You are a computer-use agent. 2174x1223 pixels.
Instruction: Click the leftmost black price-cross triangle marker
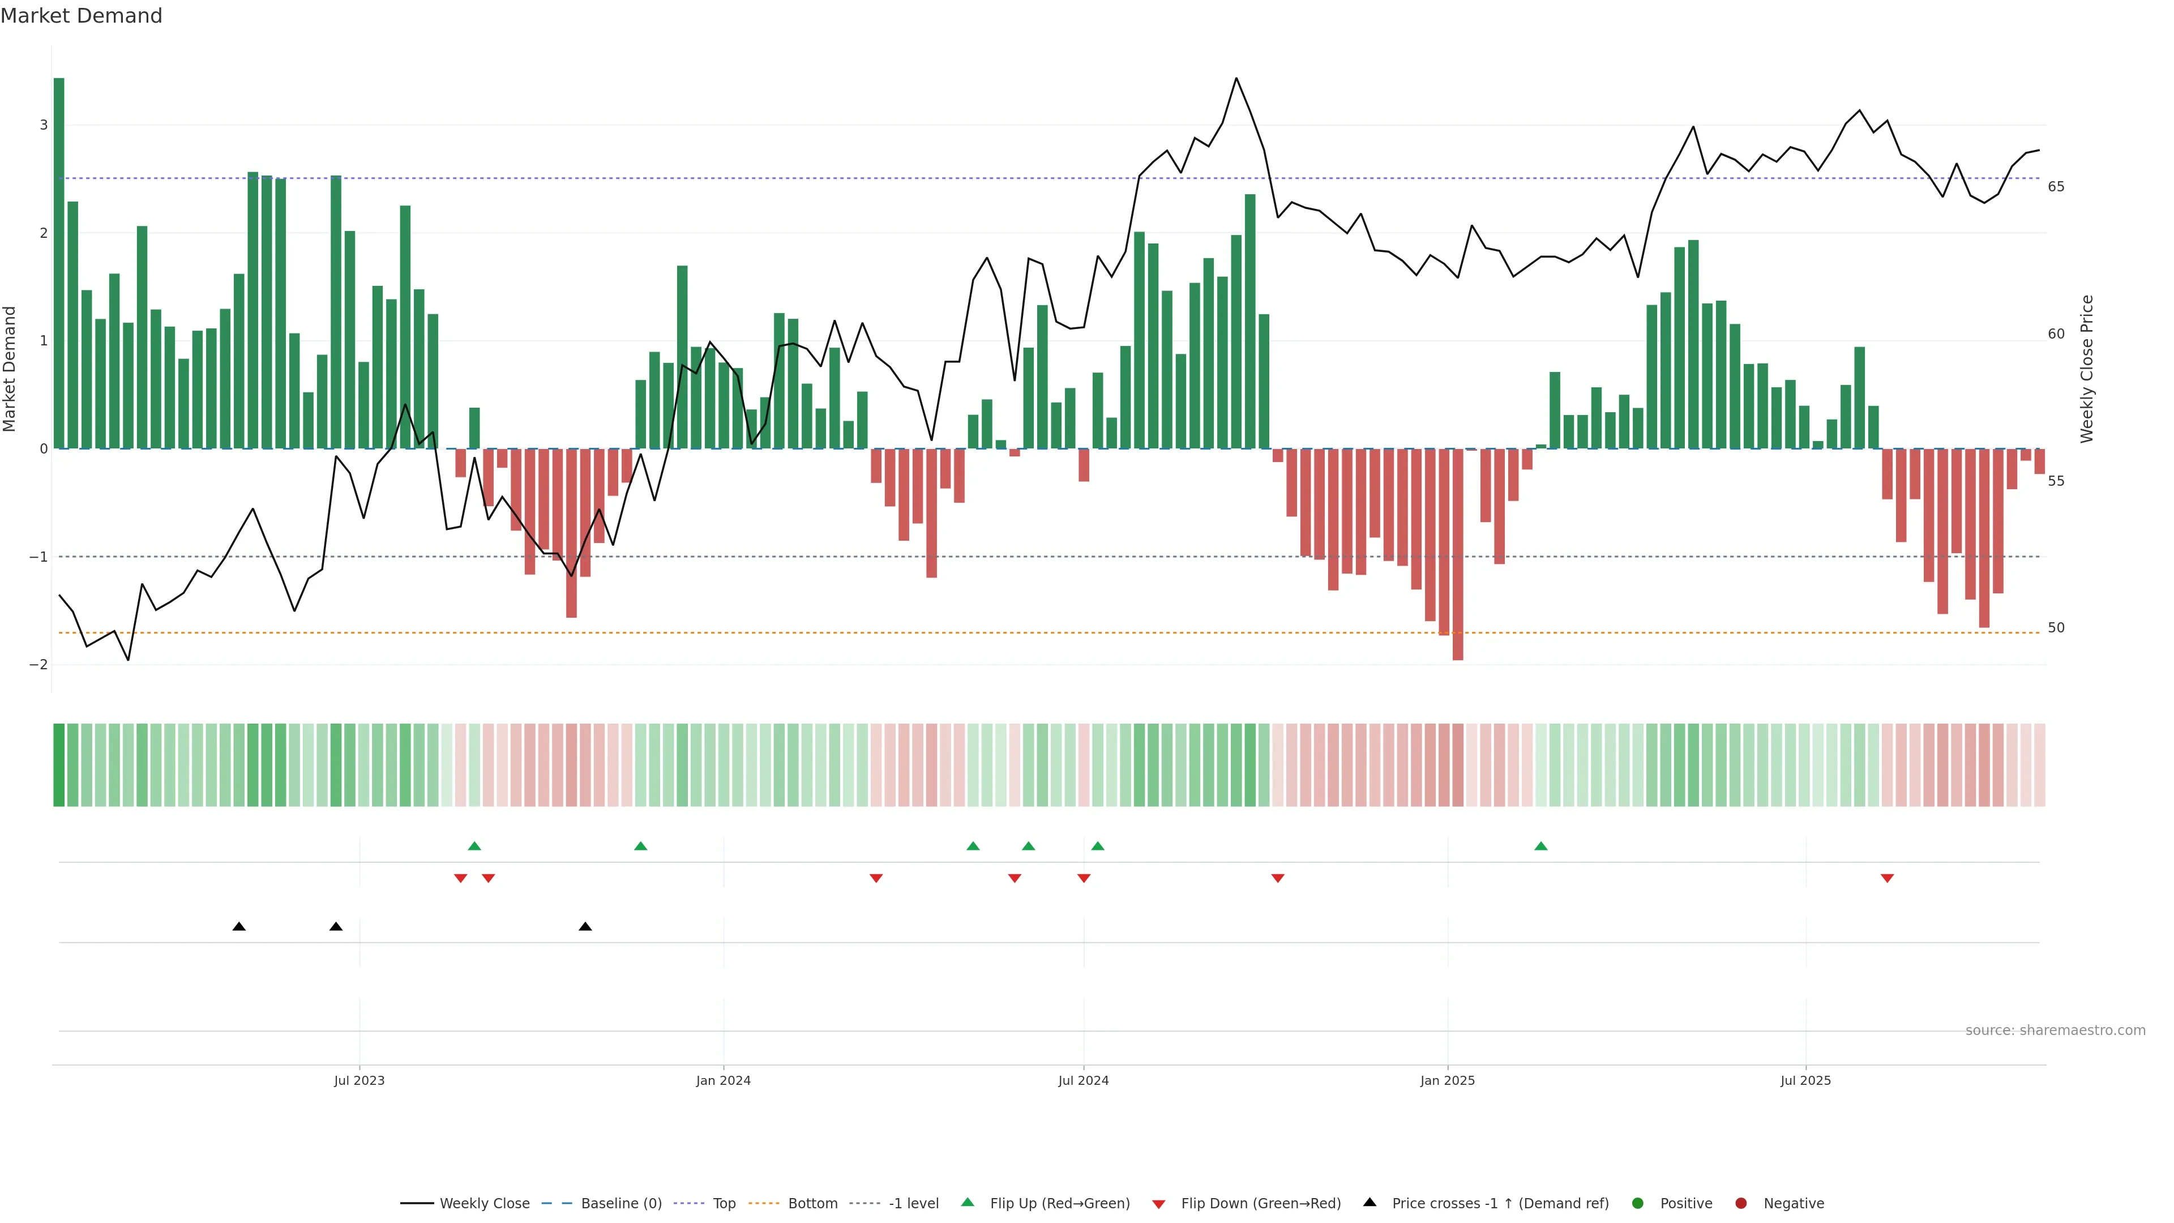tap(239, 927)
